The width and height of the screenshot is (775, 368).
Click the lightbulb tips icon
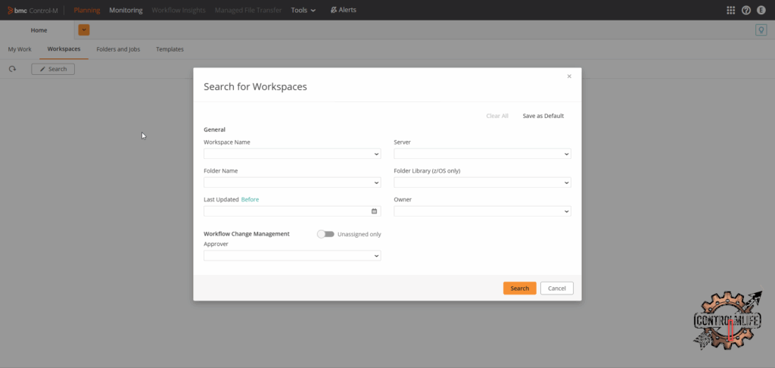761,30
